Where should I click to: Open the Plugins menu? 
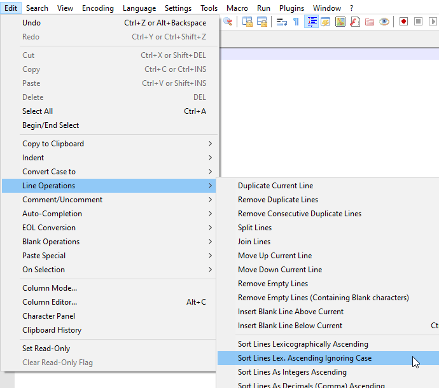291,8
